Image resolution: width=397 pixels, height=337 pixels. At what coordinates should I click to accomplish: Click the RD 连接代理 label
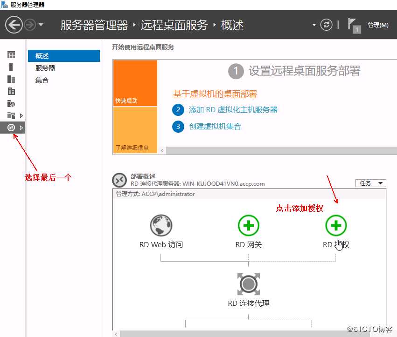249,303
